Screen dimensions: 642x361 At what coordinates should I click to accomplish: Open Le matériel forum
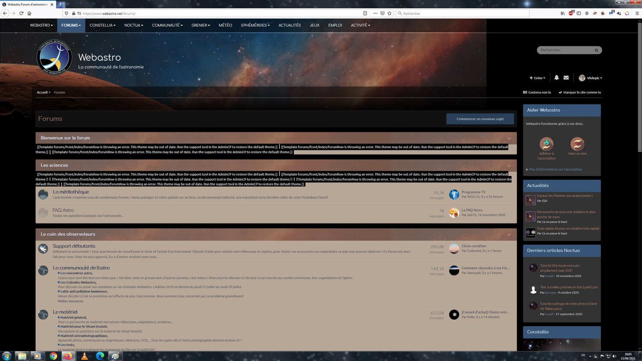tap(65, 312)
